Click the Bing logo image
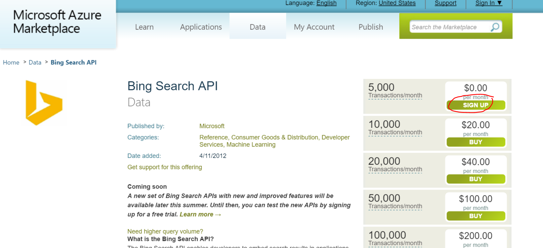 tap(44, 103)
